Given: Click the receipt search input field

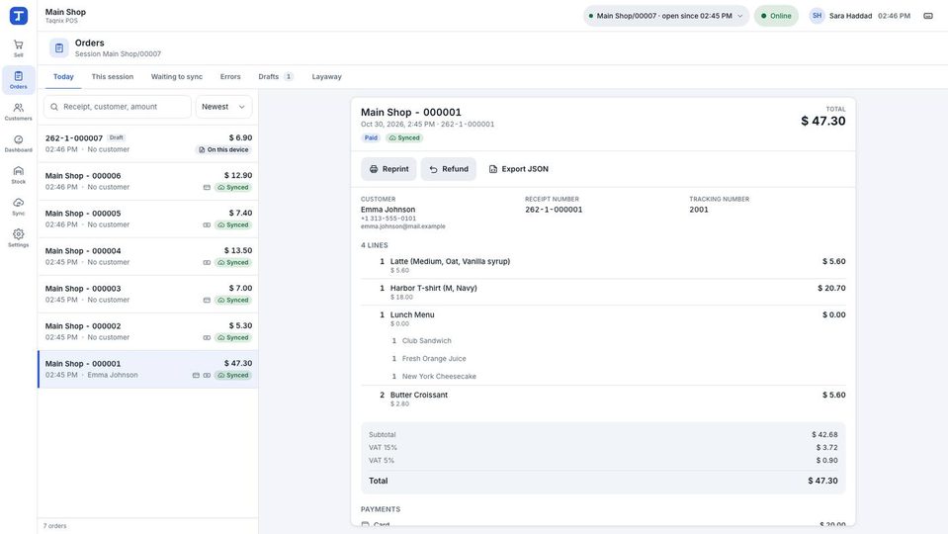Looking at the screenshot, I should click(x=118, y=107).
